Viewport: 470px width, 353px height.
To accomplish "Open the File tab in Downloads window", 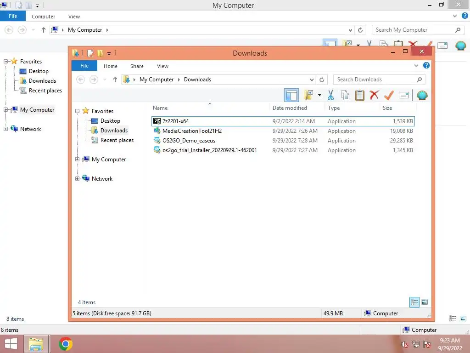I will pos(84,66).
